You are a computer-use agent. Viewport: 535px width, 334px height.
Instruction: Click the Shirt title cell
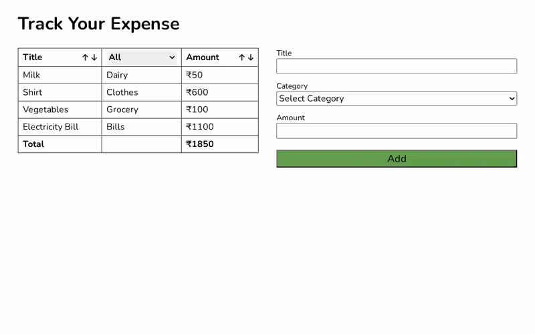pyautogui.click(x=33, y=93)
